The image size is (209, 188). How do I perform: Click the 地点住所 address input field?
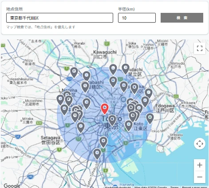59,18
